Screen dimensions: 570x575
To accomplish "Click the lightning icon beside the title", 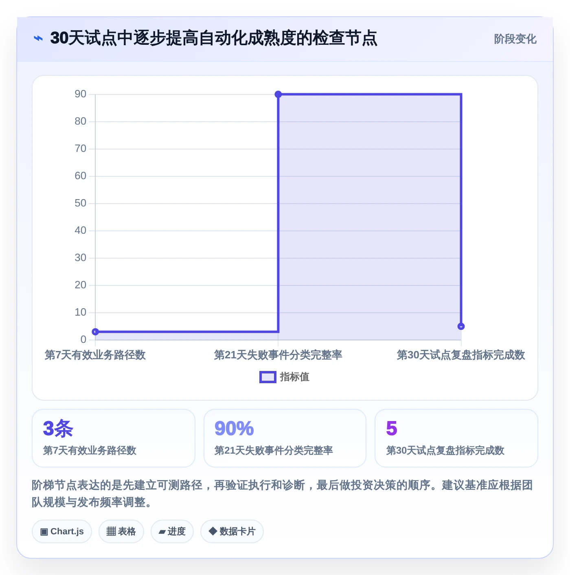I will [38, 39].
